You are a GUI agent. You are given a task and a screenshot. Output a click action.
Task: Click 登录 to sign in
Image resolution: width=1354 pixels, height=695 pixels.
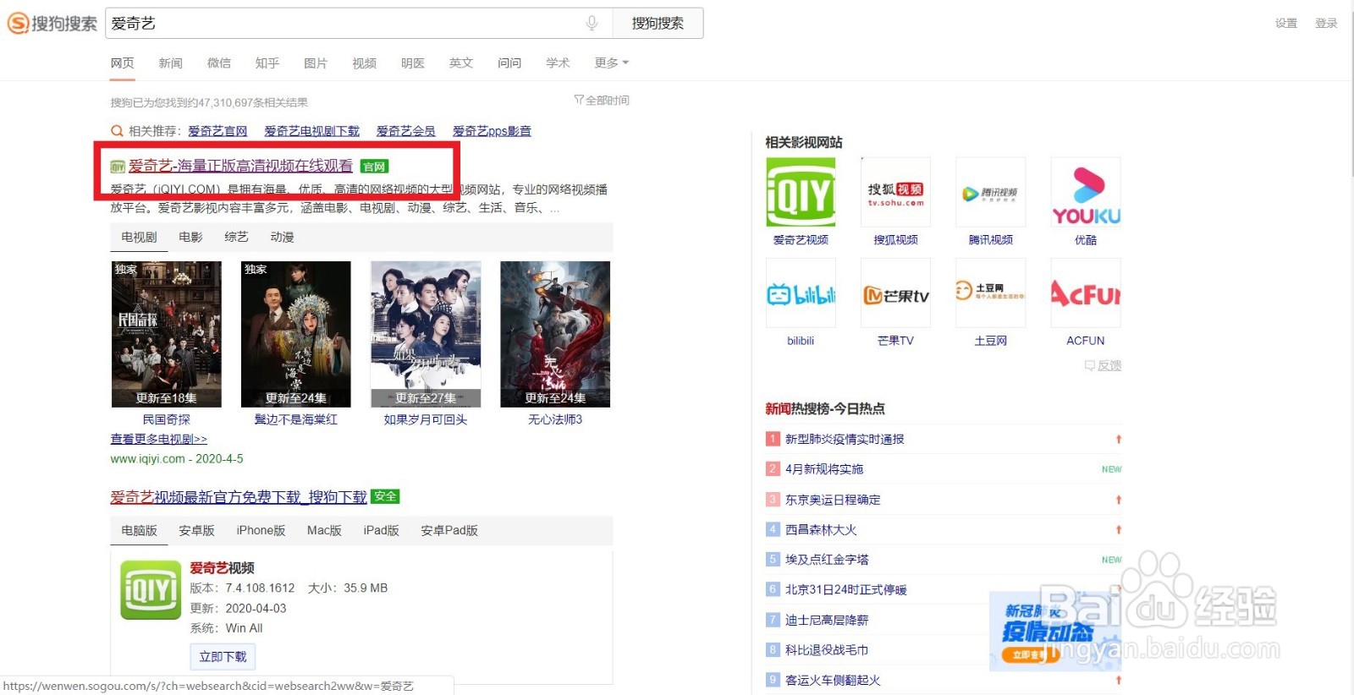coord(1326,24)
